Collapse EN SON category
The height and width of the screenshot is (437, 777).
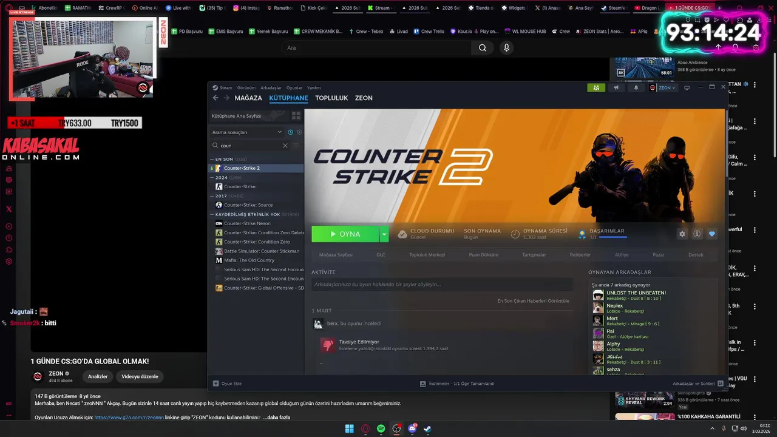click(x=212, y=159)
